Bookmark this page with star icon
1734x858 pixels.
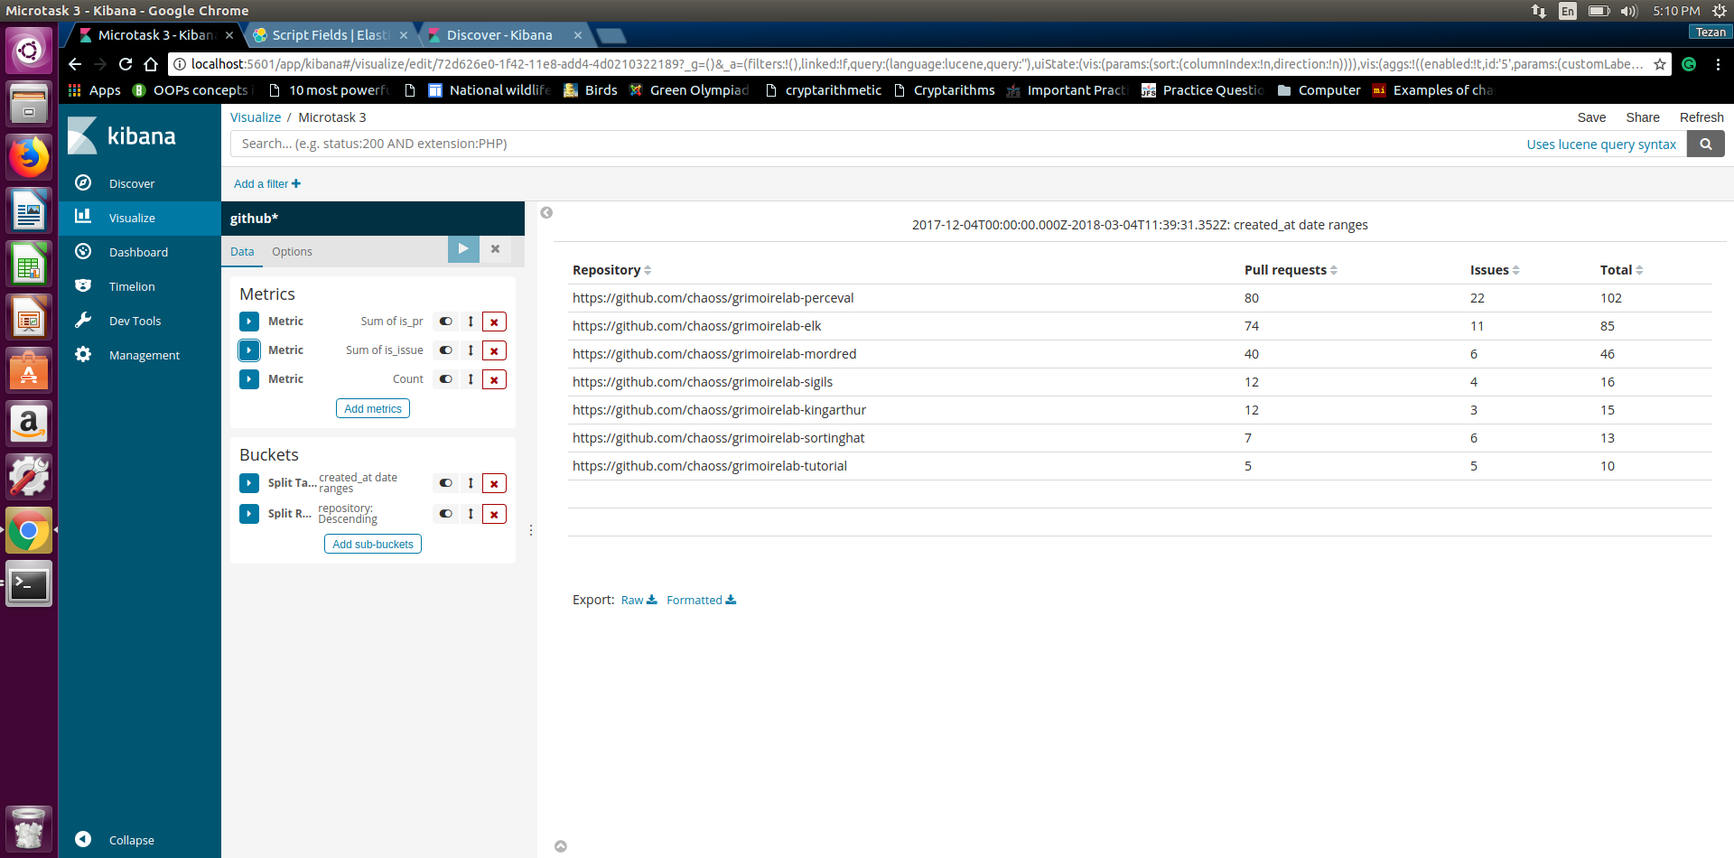point(1660,64)
